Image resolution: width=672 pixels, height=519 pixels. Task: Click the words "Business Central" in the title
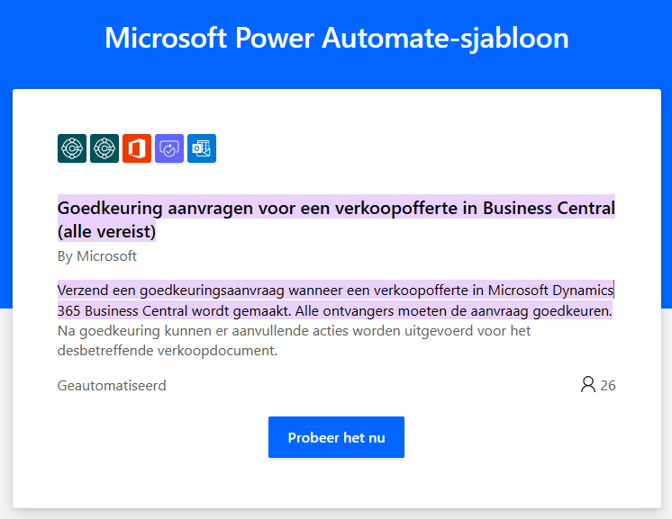click(549, 208)
